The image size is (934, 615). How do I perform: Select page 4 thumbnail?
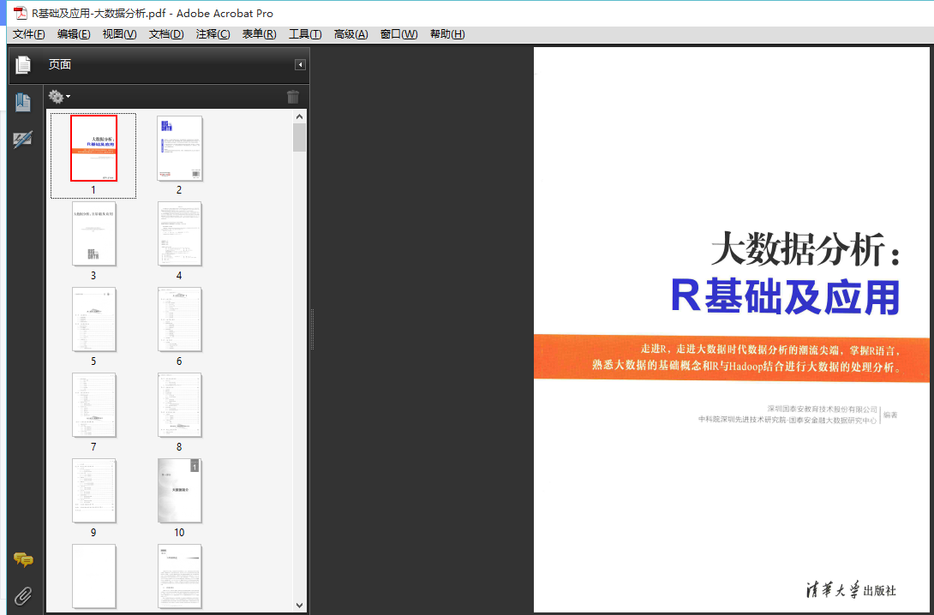click(179, 234)
